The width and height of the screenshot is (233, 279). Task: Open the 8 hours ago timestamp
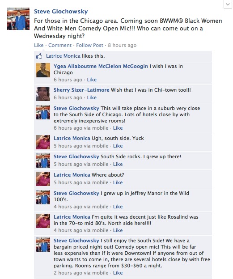(122, 45)
